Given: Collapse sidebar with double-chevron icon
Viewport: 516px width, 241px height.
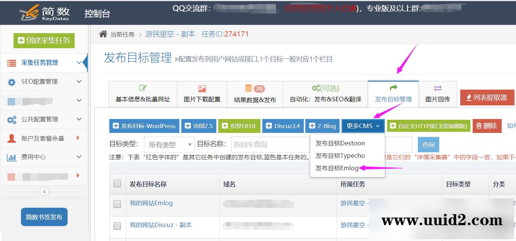Looking at the screenshot, I should point(44,192).
